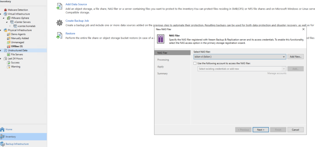Click the Malware Detection icon in tree
This screenshot has height=147, width=315.
5,10
